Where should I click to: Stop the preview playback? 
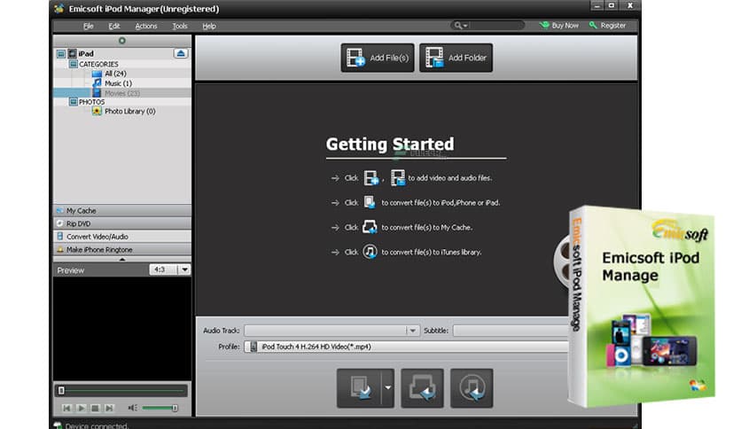(x=95, y=408)
